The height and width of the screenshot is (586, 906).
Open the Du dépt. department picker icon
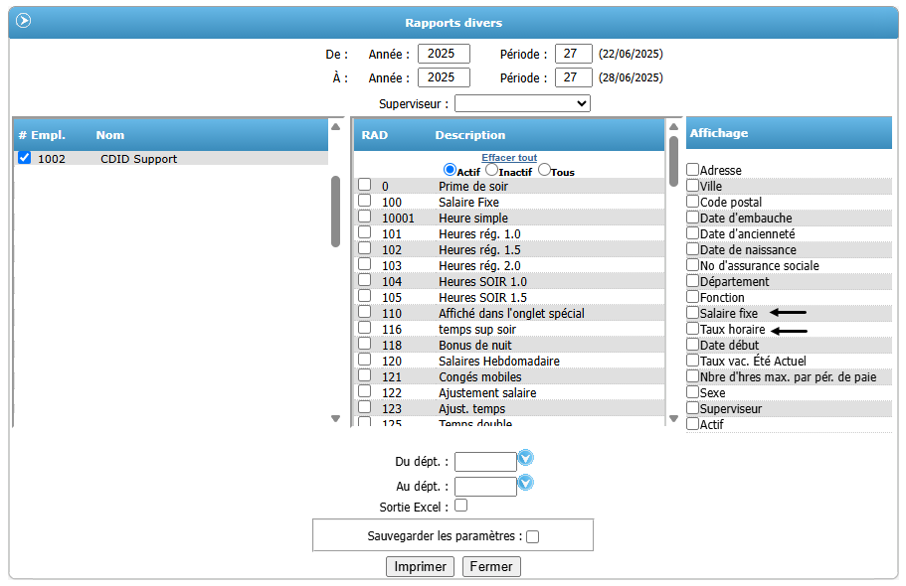click(x=526, y=458)
